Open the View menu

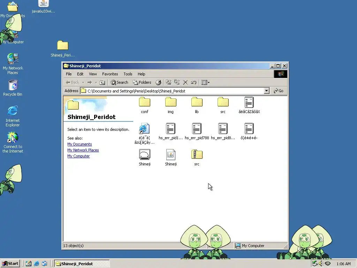[x=93, y=74]
